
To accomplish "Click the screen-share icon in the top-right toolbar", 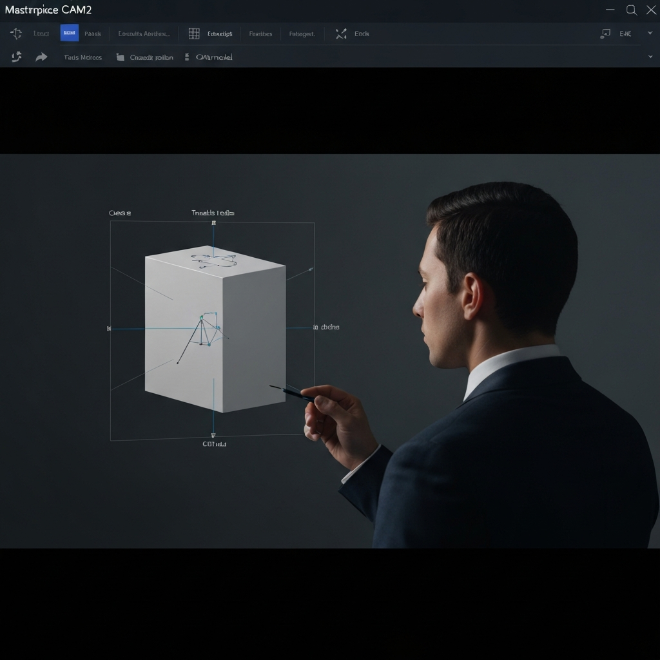I will [x=605, y=32].
